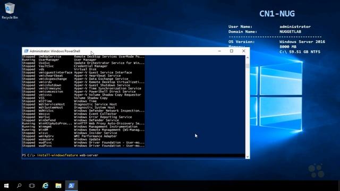Open PowerShell window system menu icon

point(26,51)
